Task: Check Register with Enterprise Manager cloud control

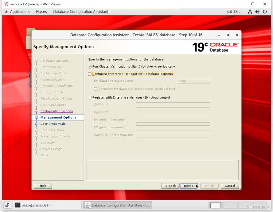Action: (x=90, y=98)
